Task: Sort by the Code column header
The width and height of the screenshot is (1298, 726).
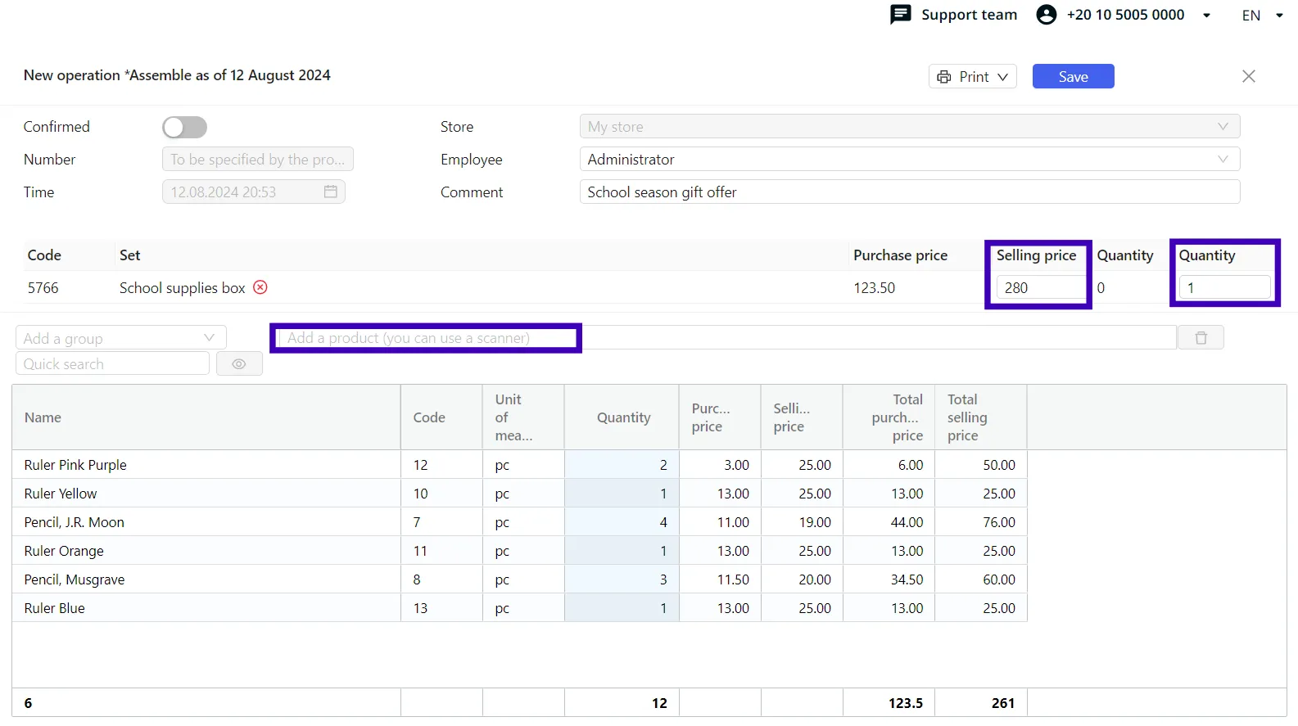Action: tap(441, 417)
